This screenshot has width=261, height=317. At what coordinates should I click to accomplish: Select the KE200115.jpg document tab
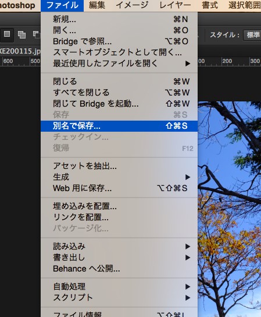click(x=20, y=51)
